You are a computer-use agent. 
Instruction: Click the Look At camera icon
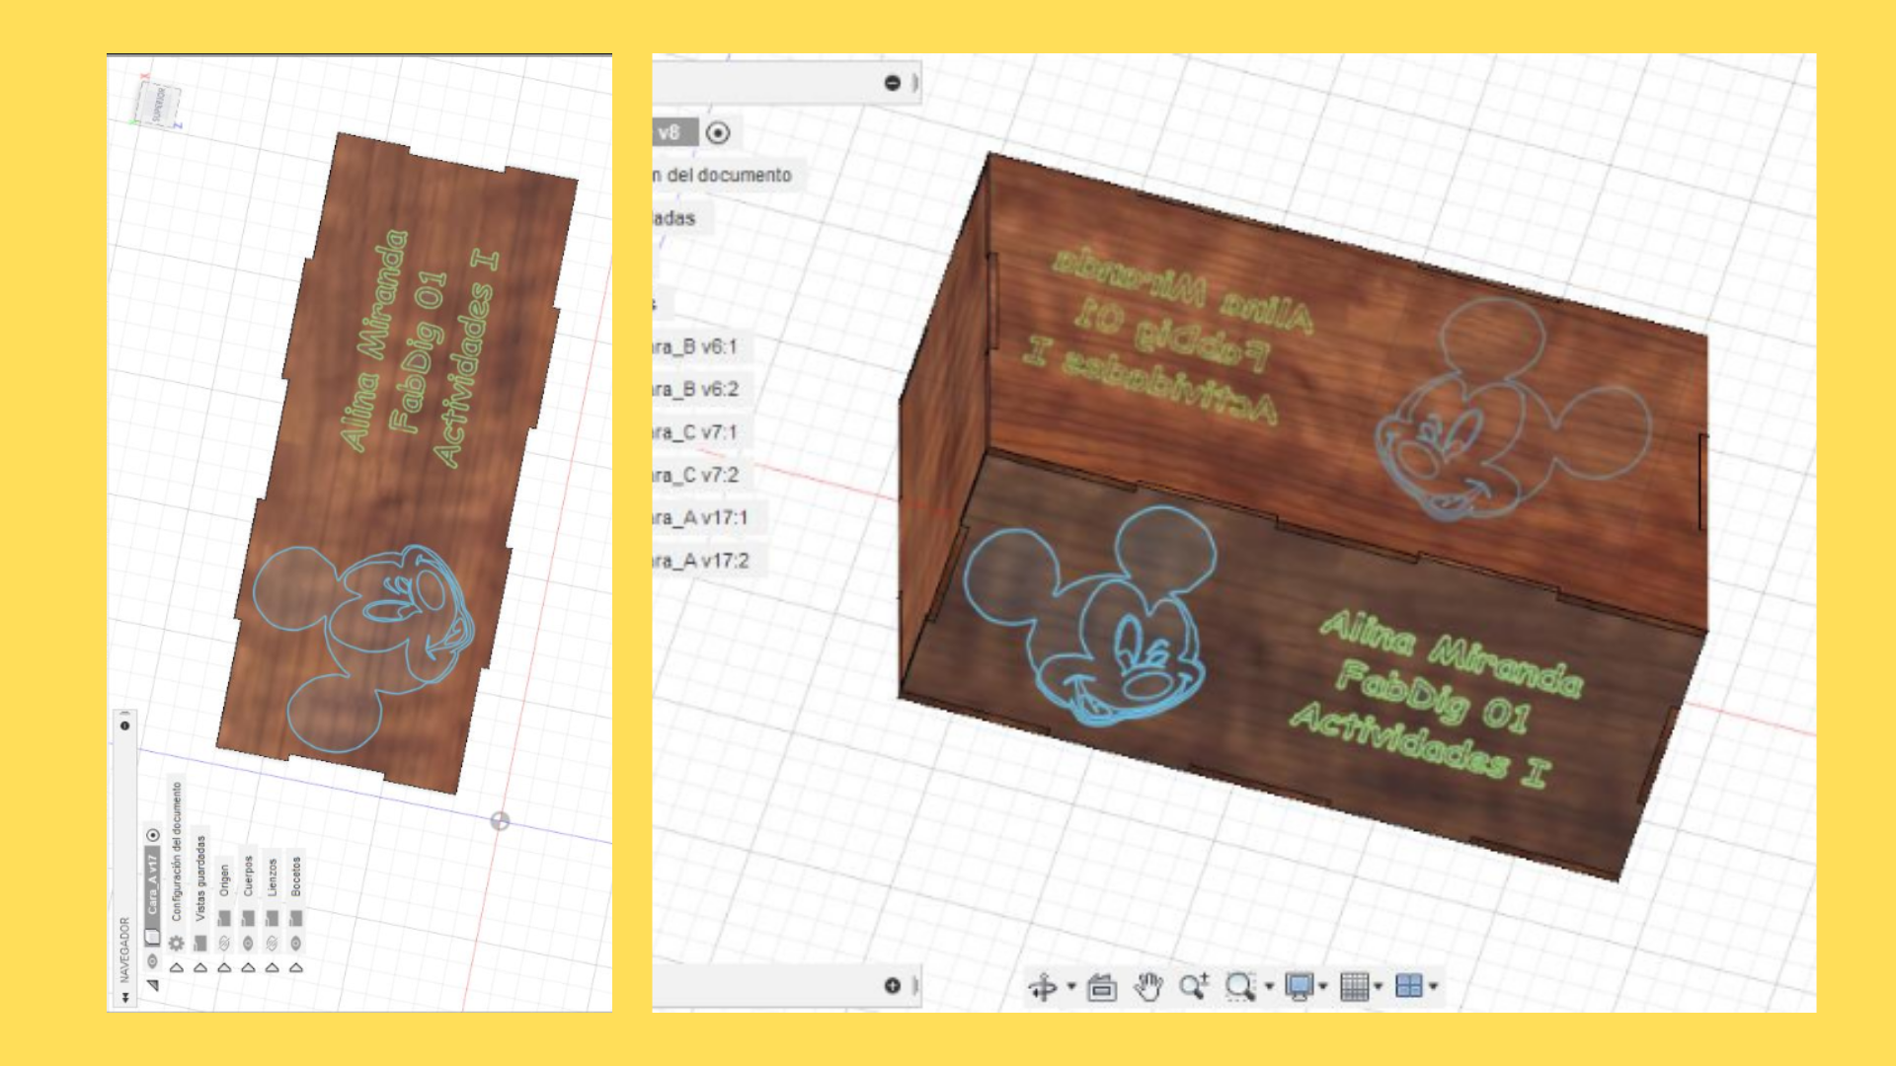click(1101, 986)
